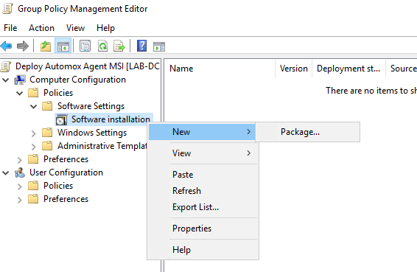Viewport: 417px width, 272px height.
Task: Click the Software Settings folder icon
Action: click(47, 106)
